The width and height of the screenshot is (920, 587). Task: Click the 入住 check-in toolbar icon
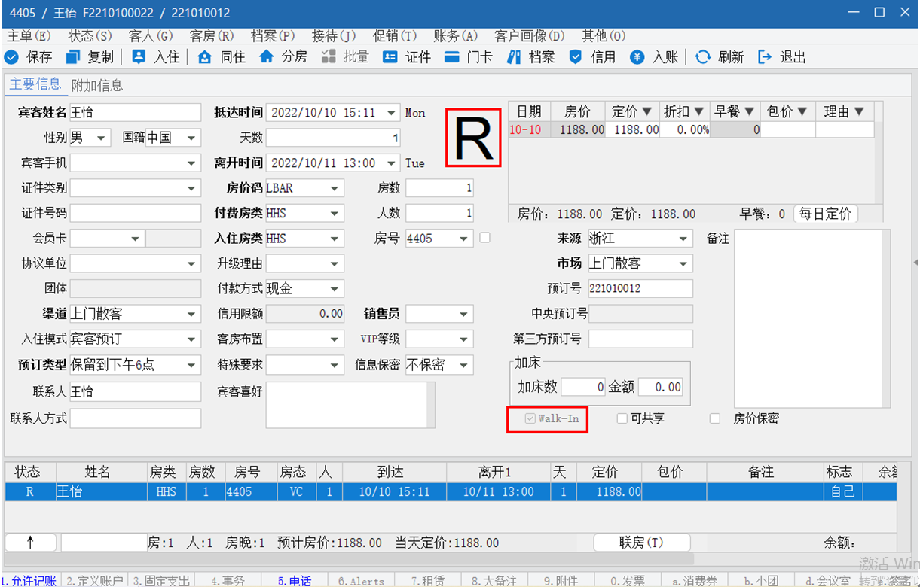pyautogui.click(x=139, y=56)
